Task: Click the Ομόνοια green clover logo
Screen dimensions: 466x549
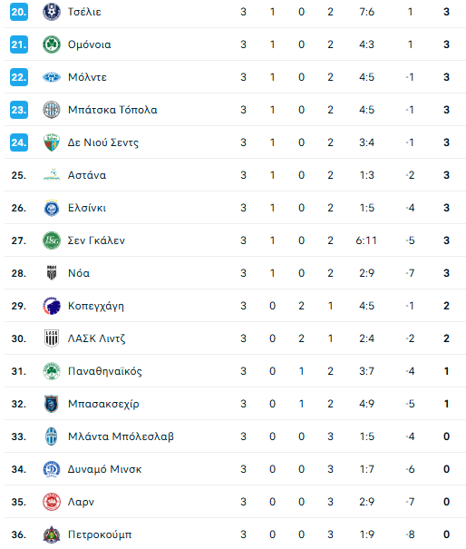Action: (x=52, y=44)
